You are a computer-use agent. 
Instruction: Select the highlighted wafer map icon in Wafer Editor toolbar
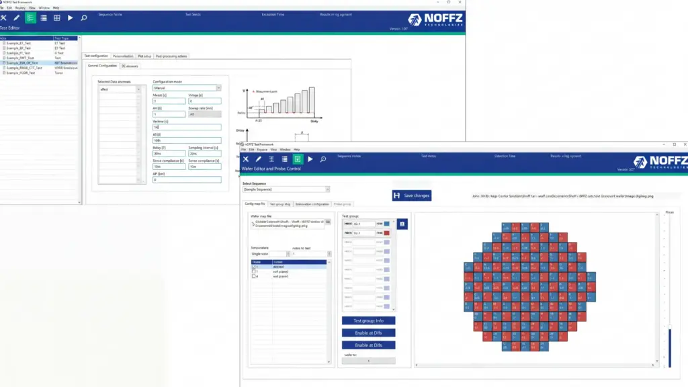click(298, 159)
